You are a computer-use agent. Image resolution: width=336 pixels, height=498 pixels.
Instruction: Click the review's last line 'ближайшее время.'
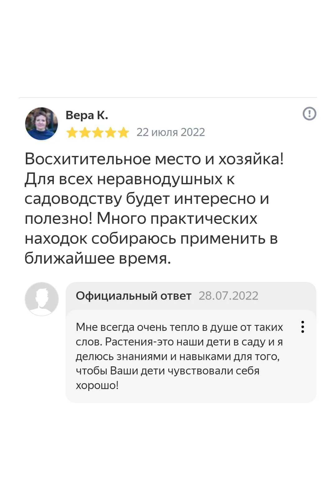(98, 258)
